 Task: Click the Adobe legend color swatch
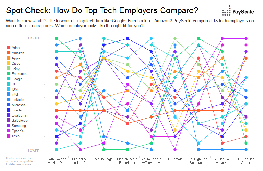[x=9, y=48]
